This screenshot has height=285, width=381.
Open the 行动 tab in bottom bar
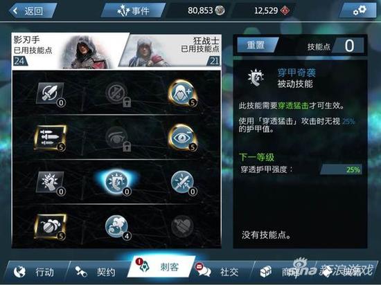click(35, 271)
